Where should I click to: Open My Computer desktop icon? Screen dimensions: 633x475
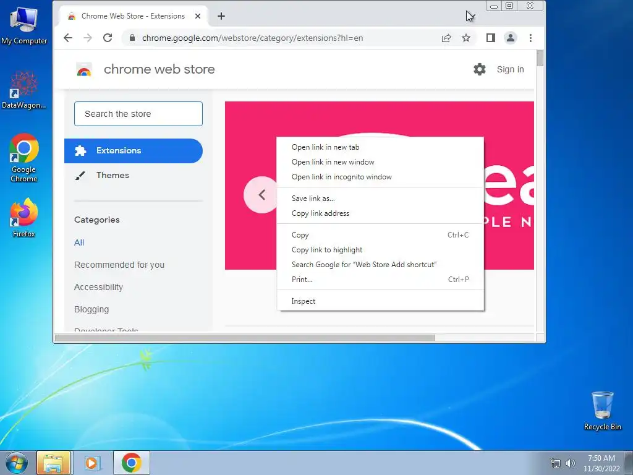24,25
